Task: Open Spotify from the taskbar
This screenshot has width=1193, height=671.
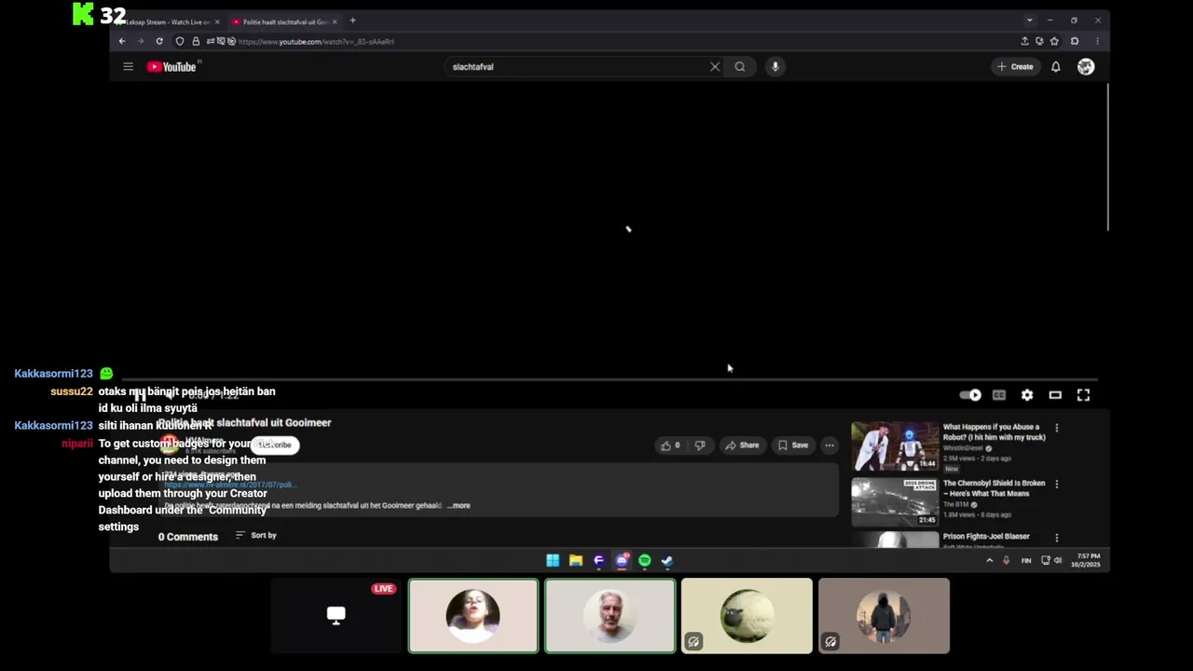Action: pos(644,560)
